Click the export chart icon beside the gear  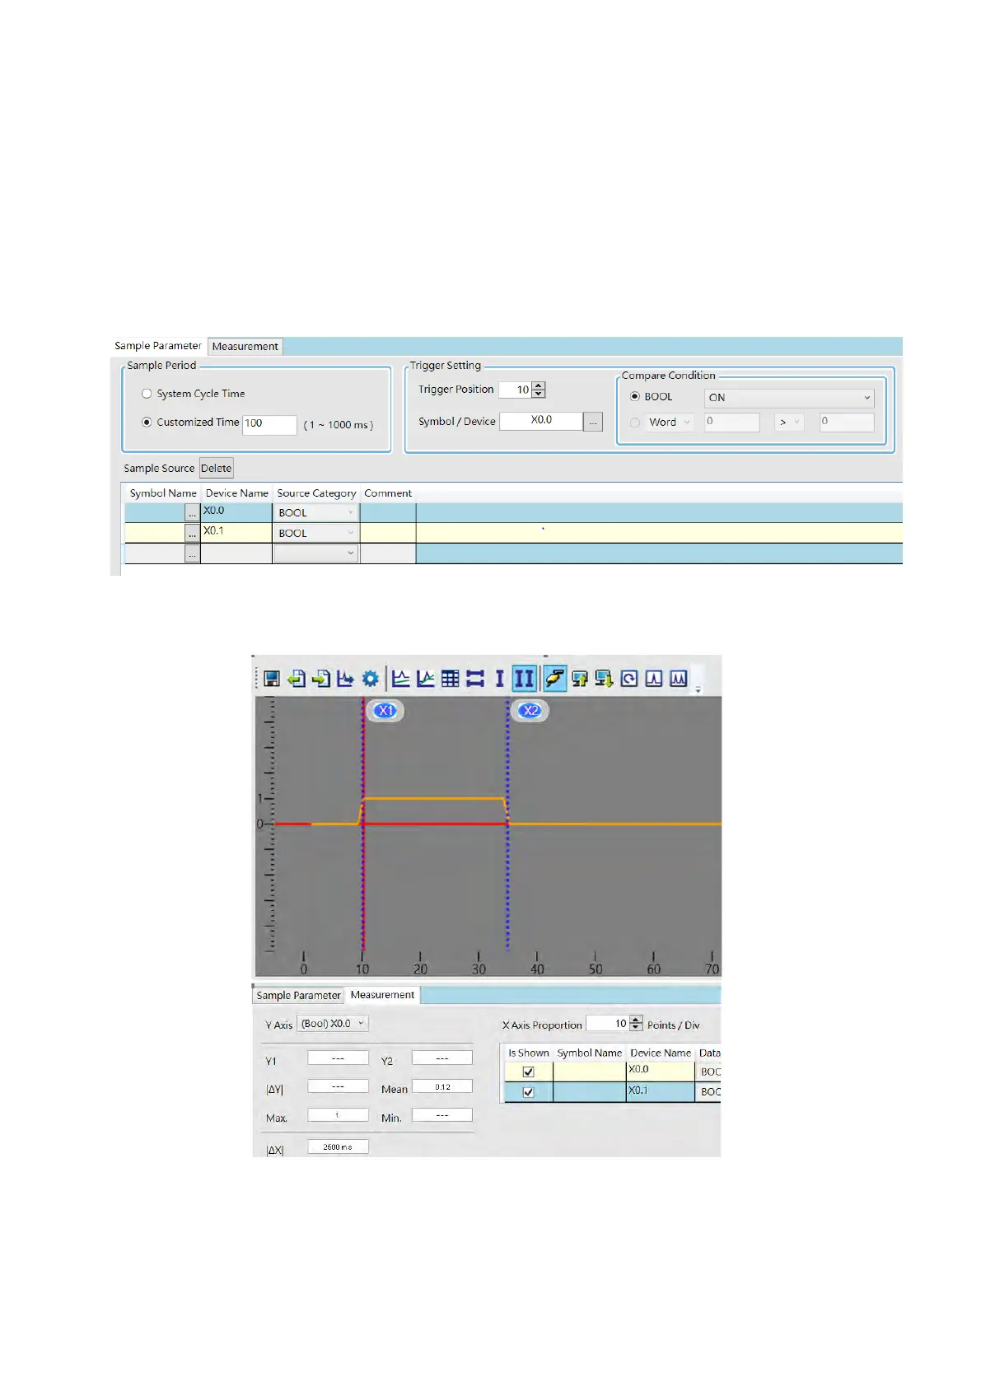[x=345, y=679]
